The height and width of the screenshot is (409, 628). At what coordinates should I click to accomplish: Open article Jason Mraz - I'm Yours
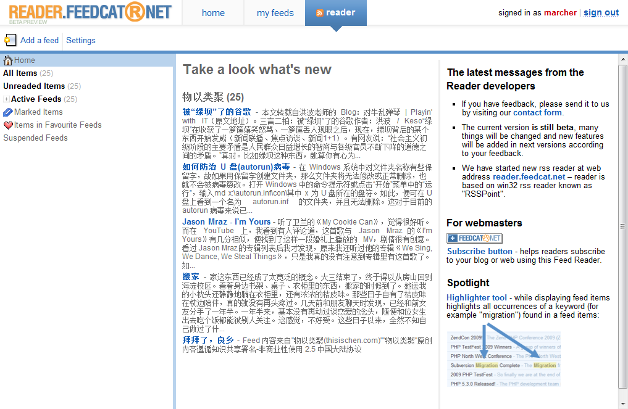point(226,221)
